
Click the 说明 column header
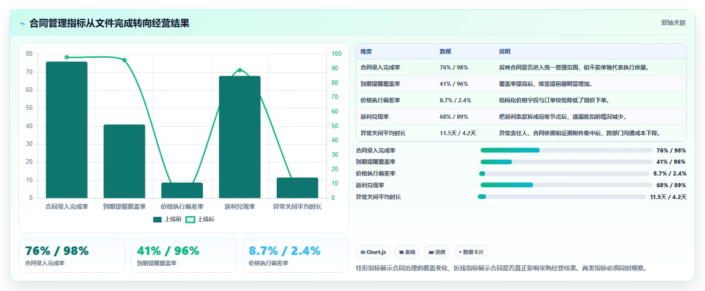[505, 52]
